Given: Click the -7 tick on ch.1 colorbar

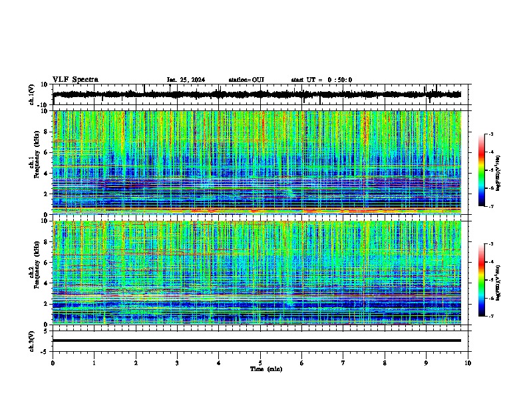Looking at the screenshot, I should click(x=490, y=206).
